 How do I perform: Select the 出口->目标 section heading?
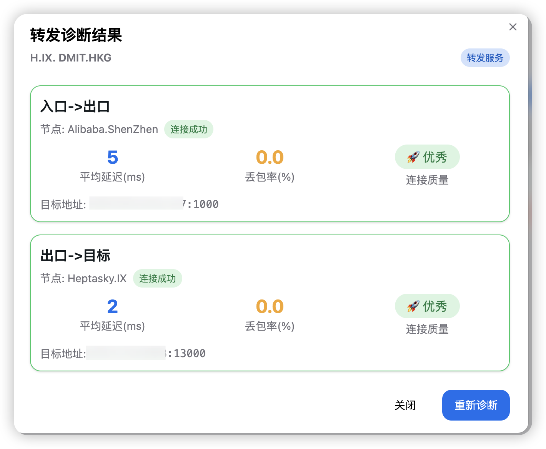(75, 256)
